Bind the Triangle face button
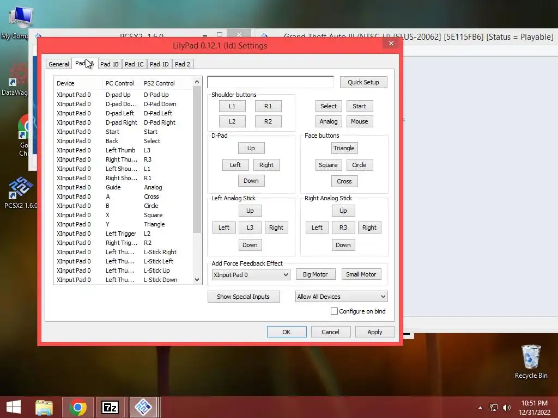The image size is (558, 418). click(344, 148)
